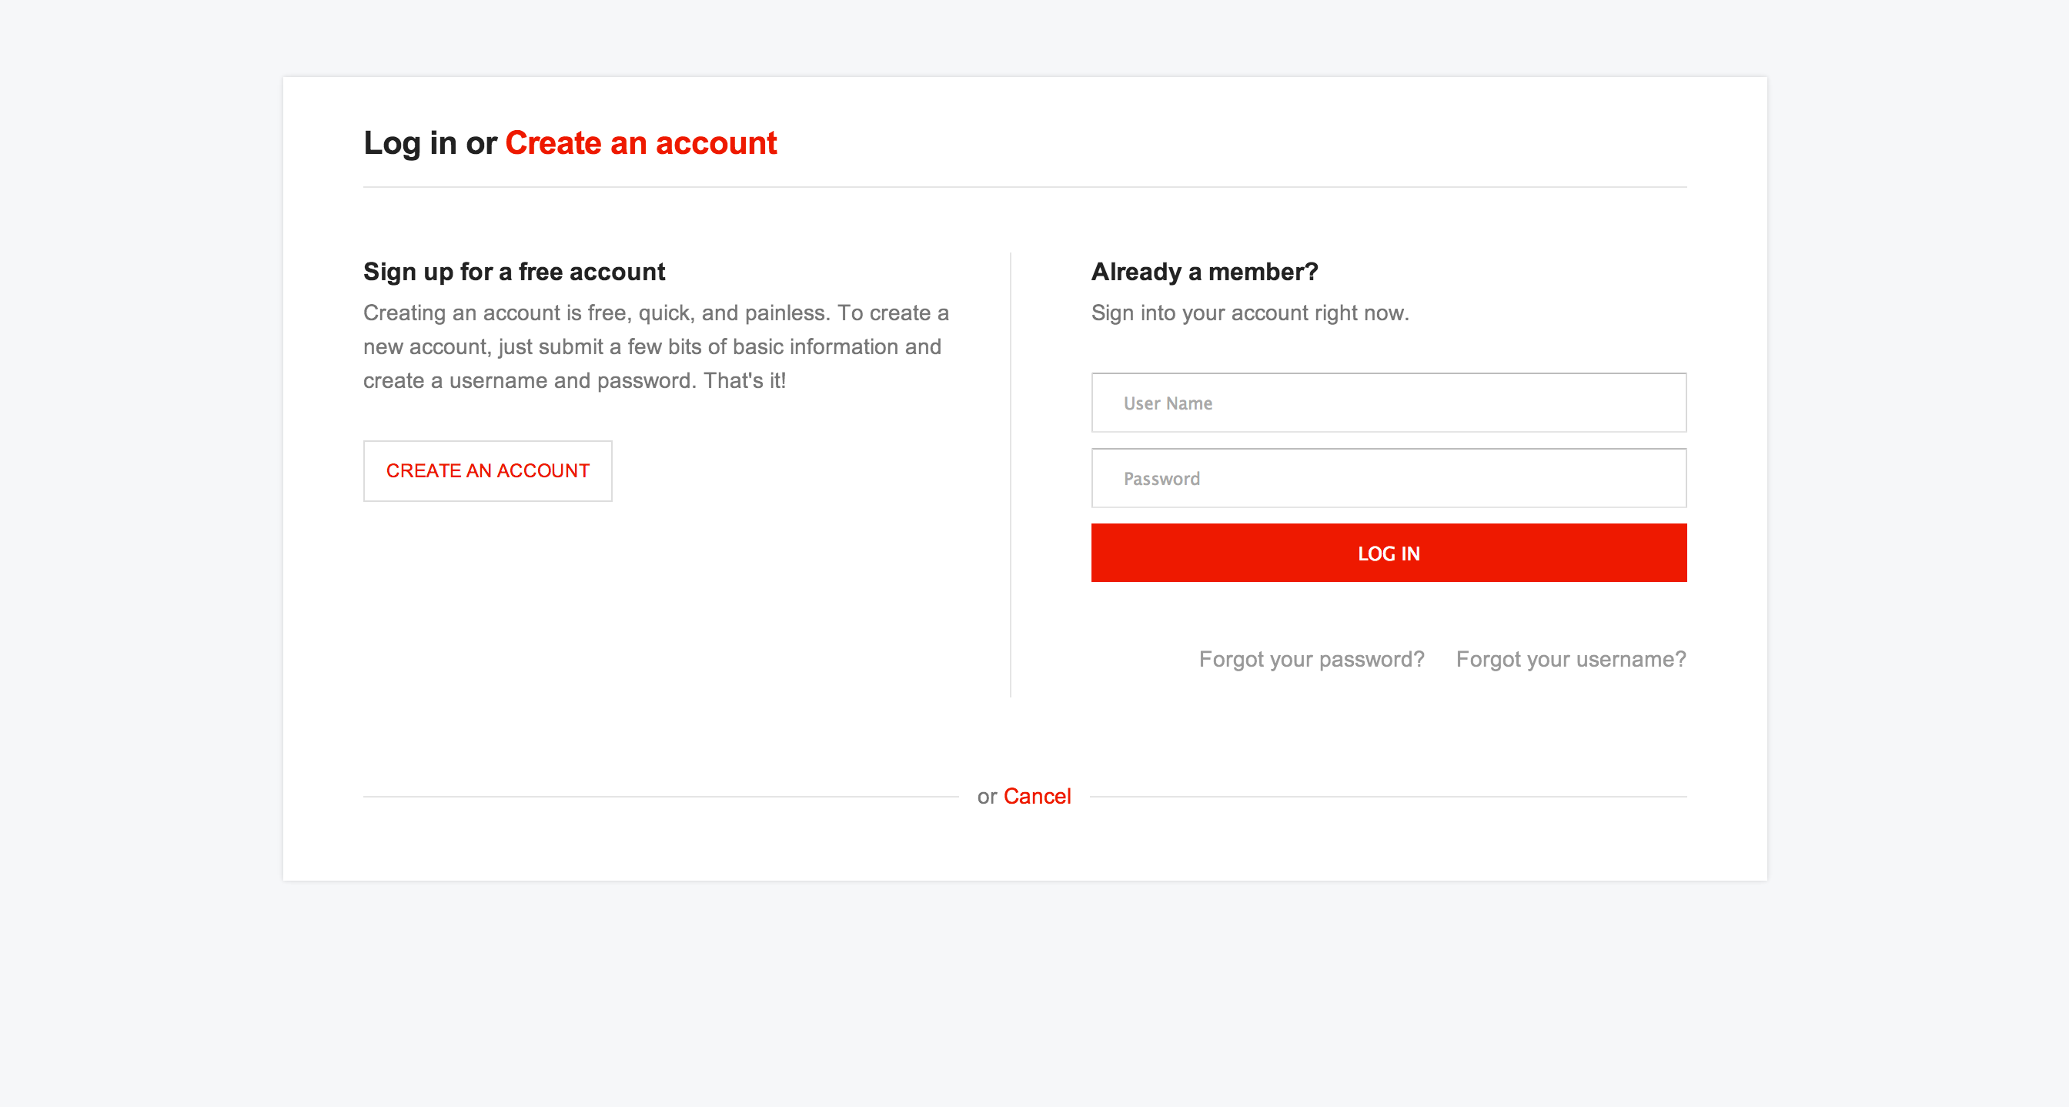Recover username through Forgot your username

pos(1570,658)
